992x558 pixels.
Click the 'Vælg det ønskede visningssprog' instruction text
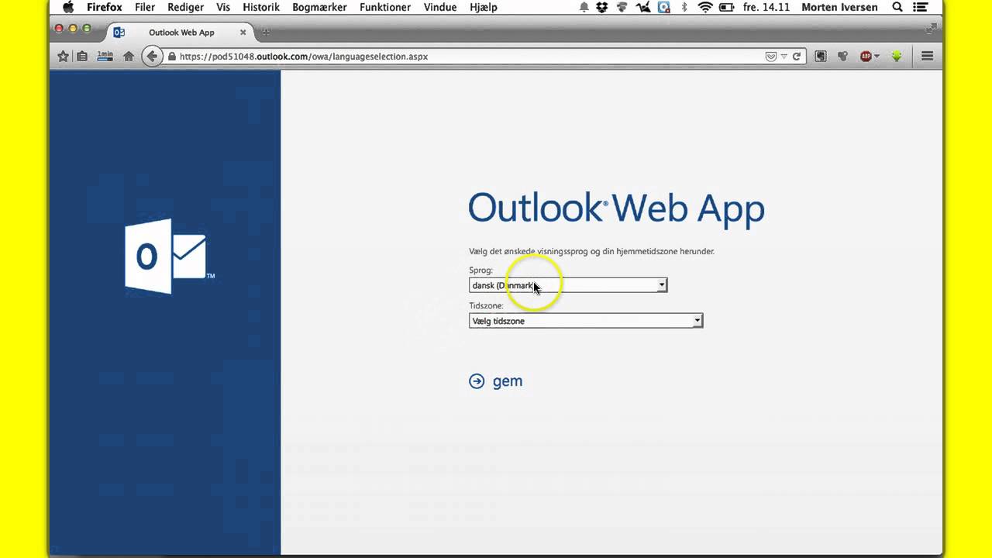point(591,251)
